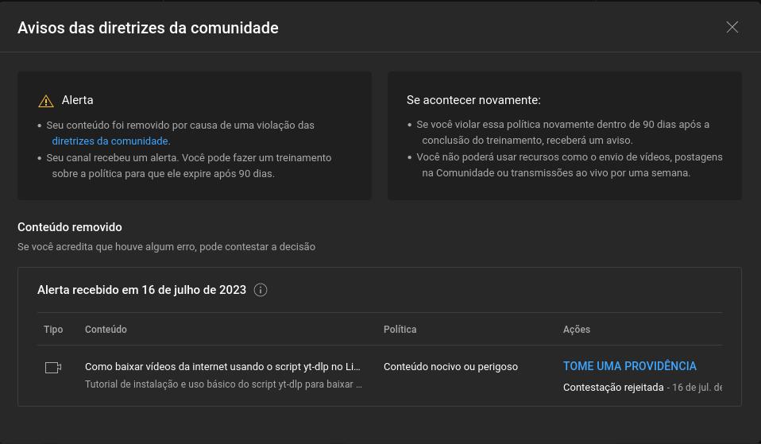
Task: Open the diretrizes da comunidade link
Action: 110,141
